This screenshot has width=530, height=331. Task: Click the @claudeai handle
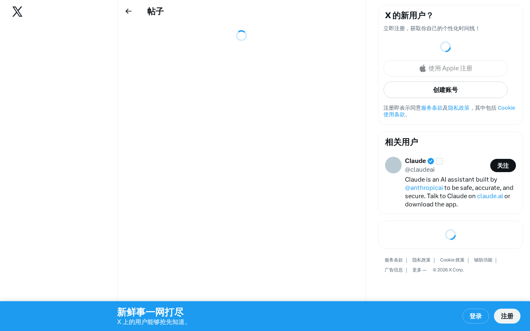420,170
